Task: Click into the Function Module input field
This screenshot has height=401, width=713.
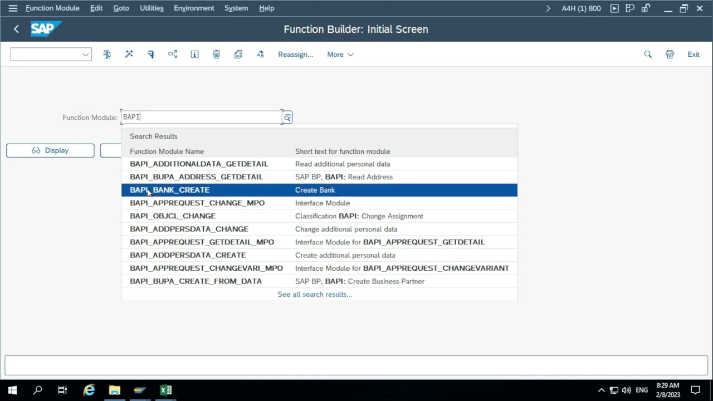Action: pos(202,117)
